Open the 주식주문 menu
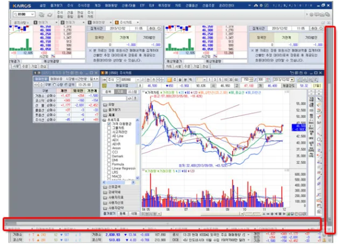 84,6
